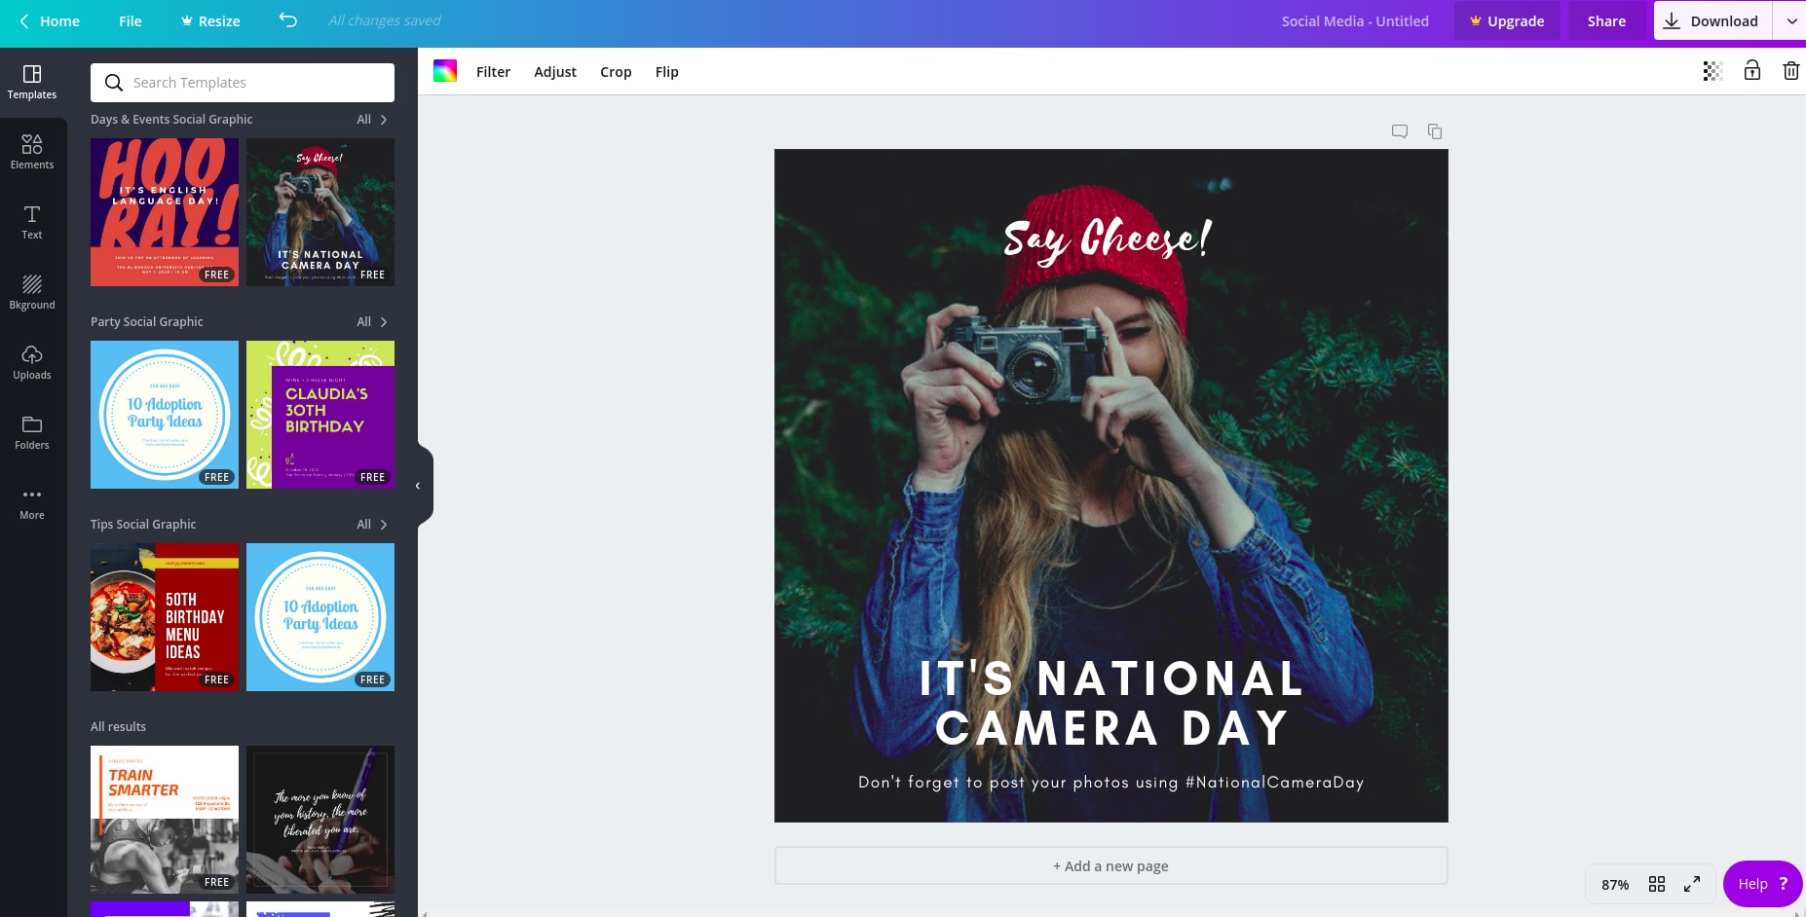Select Claudia's 30th Birthday template
This screenshot has height=917, width=1806.
point(320,415)
